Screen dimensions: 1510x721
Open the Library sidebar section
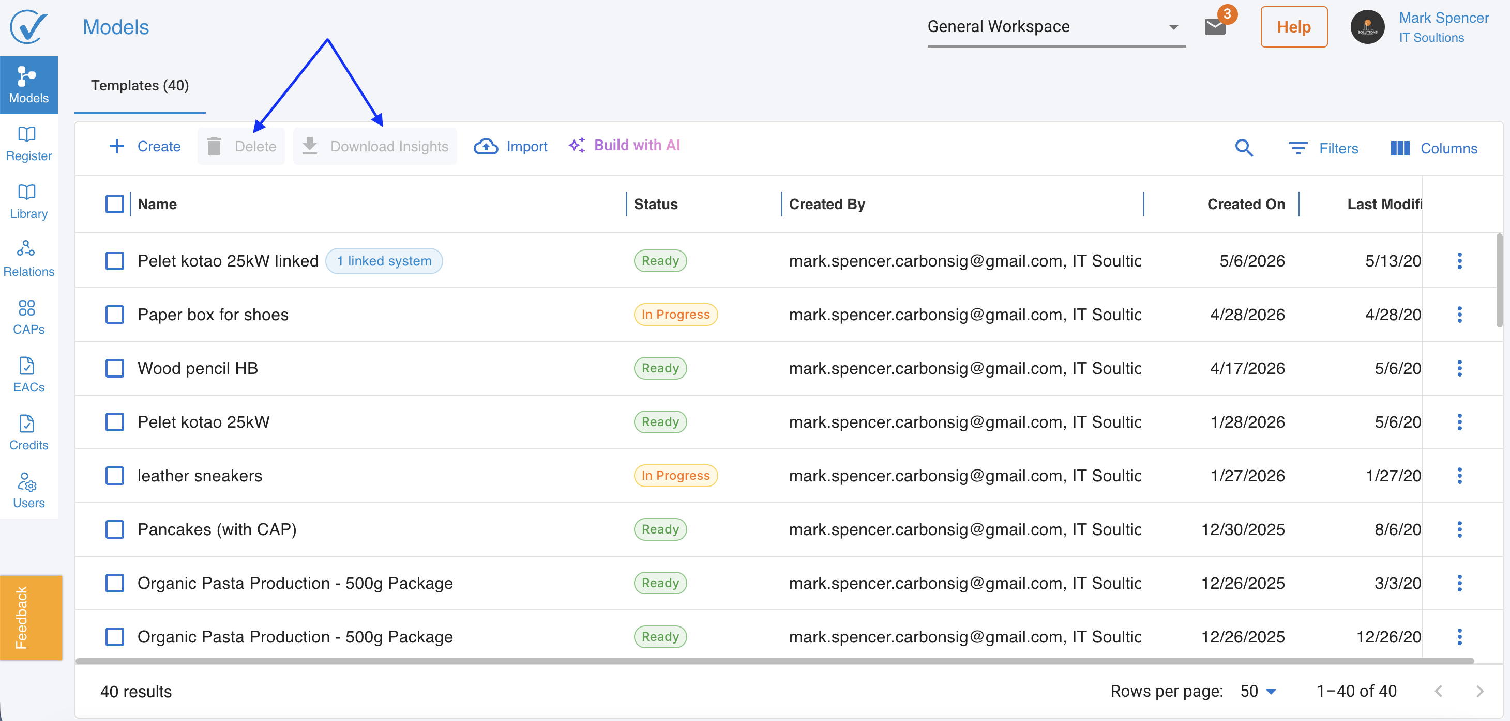coord(28,201)
